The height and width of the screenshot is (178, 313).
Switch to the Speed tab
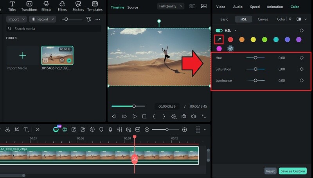pos(255,7)
